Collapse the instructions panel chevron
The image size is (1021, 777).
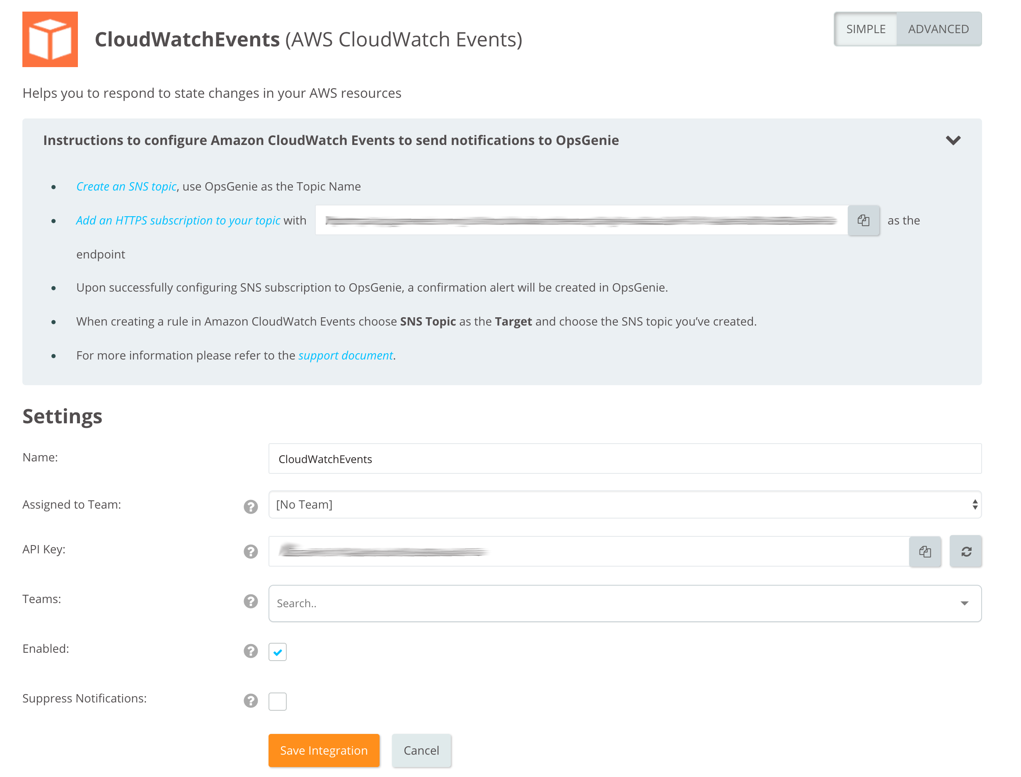point(953,140)
